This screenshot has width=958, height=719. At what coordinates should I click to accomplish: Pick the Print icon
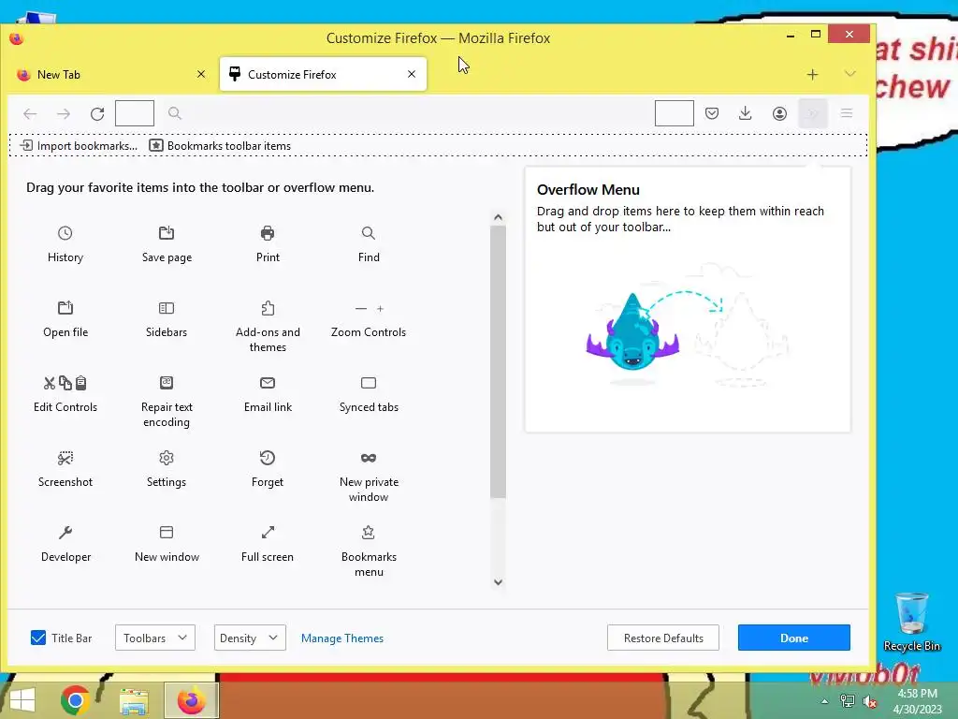pos(268,233)
